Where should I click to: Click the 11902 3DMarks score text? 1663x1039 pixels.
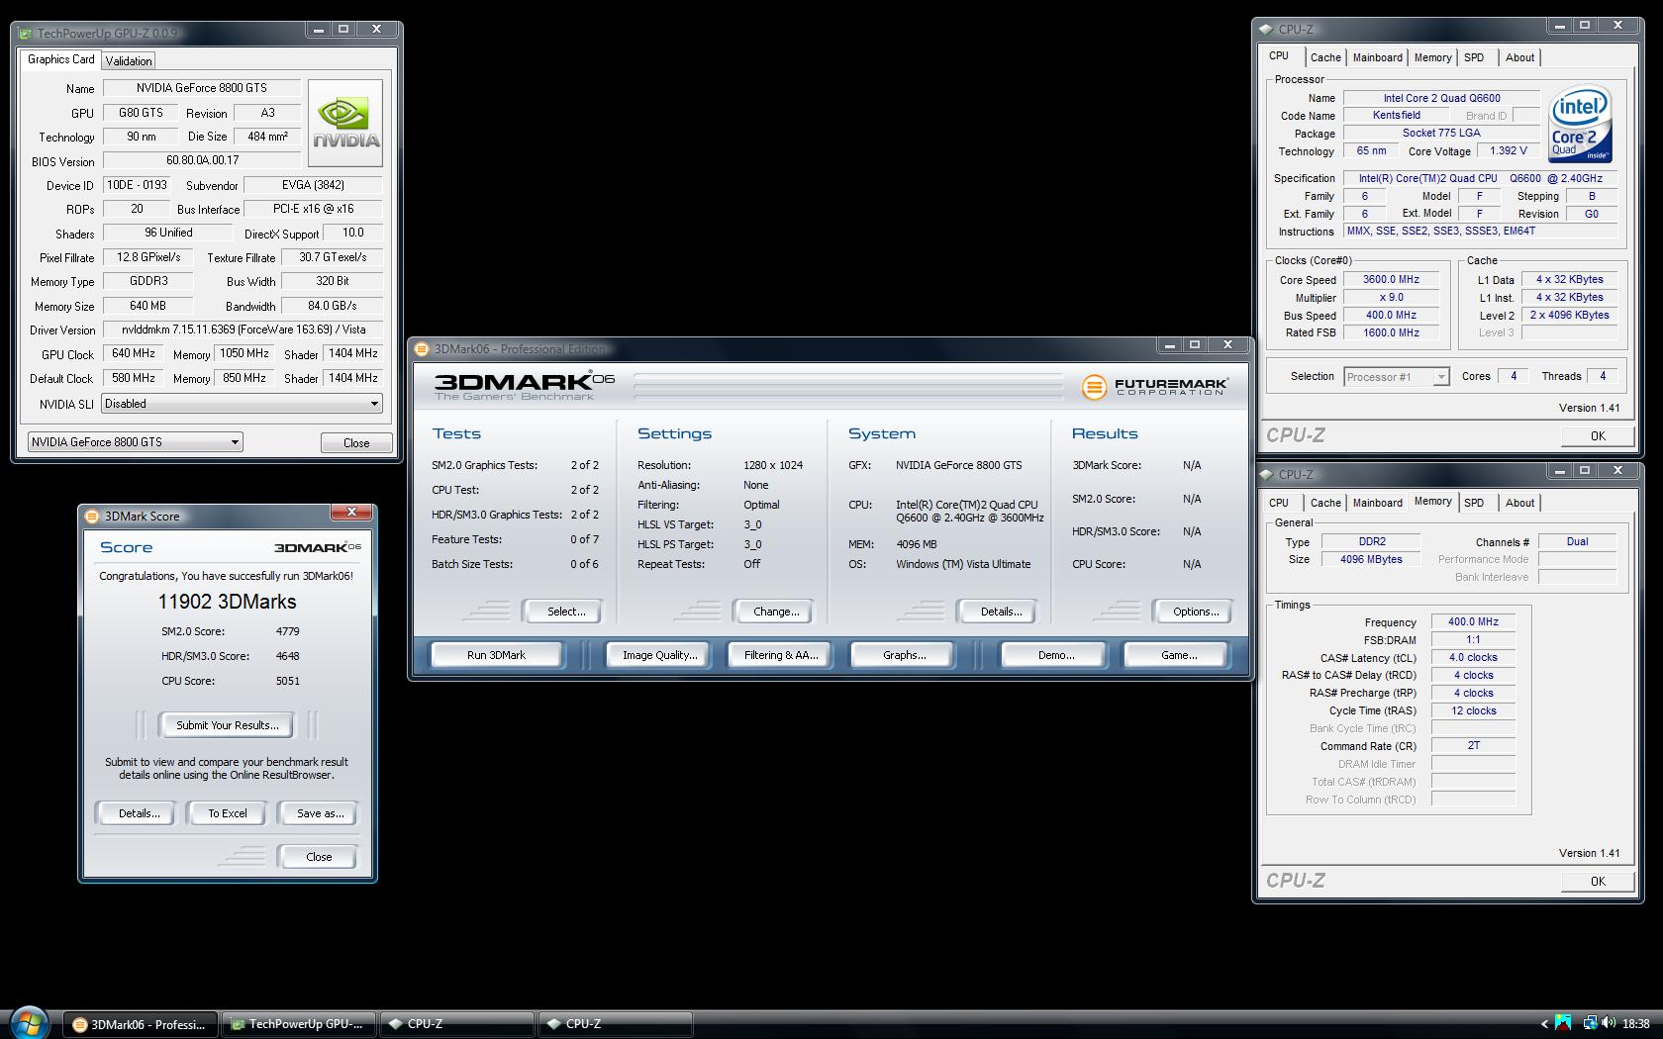point(227,602)
